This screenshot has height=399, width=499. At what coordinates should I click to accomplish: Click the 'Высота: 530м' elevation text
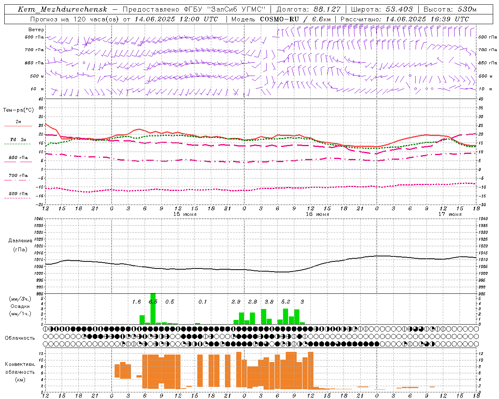coord(450,9)
